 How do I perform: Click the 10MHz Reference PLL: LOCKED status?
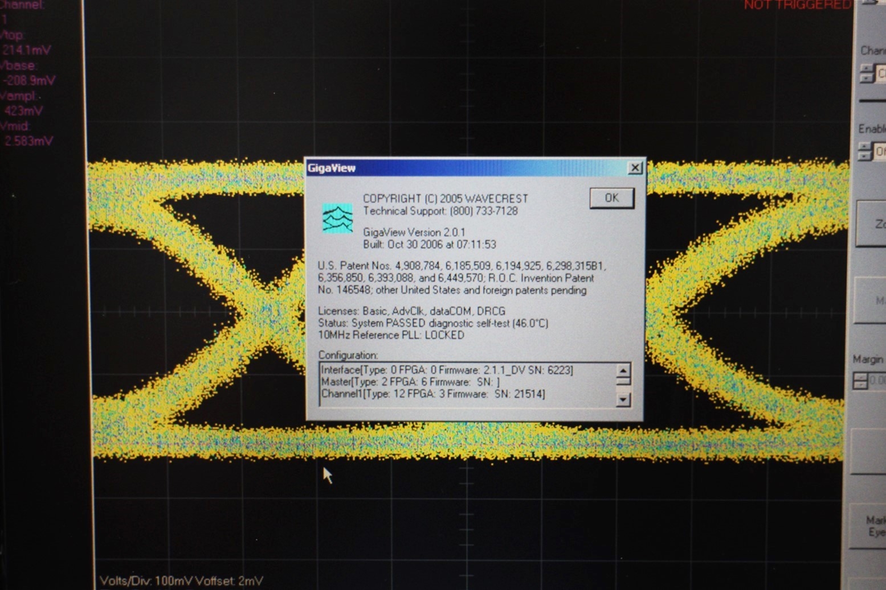click(391, 335)
